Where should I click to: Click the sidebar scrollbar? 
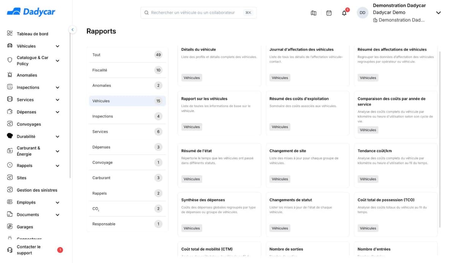pyautogui.click(x=70, y=106)
